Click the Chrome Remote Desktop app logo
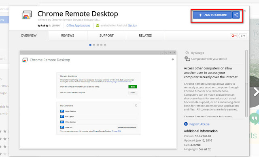The width and height of the screenshot is (259, 157). coord(27,15)
